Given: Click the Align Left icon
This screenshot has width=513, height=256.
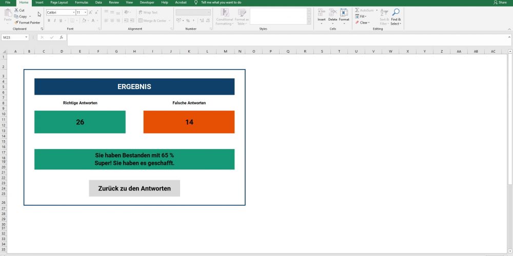Looking at the screenshot, I should (106, 20).
